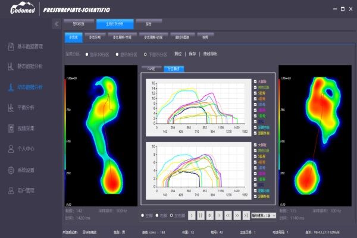Open 平衡分析 in the sidebar
Image resolution: width=357 pixels, height=238 pixels.
pyautogui.click(x=26, y=108)
